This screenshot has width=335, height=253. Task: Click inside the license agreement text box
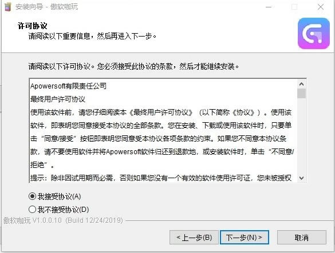[163, 131]
